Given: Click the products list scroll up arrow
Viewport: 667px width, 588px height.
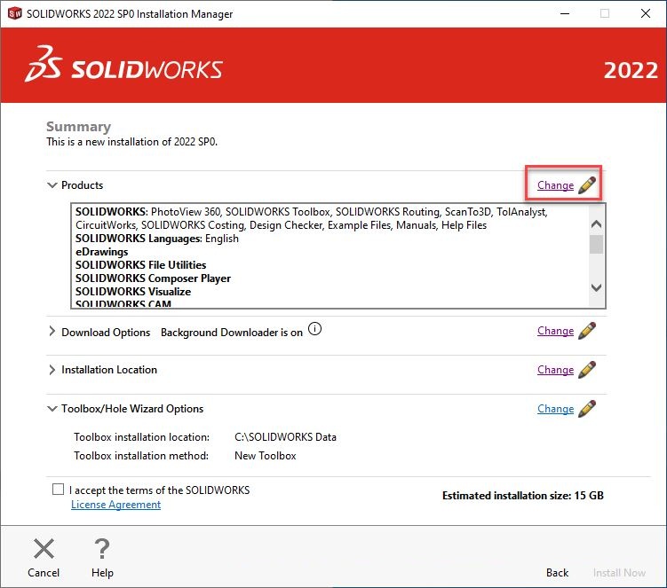Looking at the screenshot, I should tap(596, 223).
